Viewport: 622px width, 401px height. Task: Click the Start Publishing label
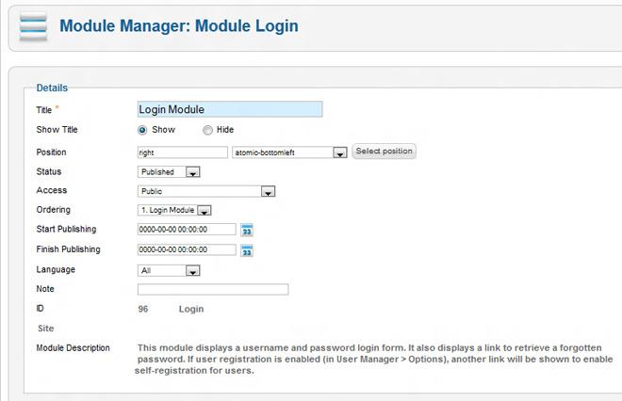coord(66,229)
